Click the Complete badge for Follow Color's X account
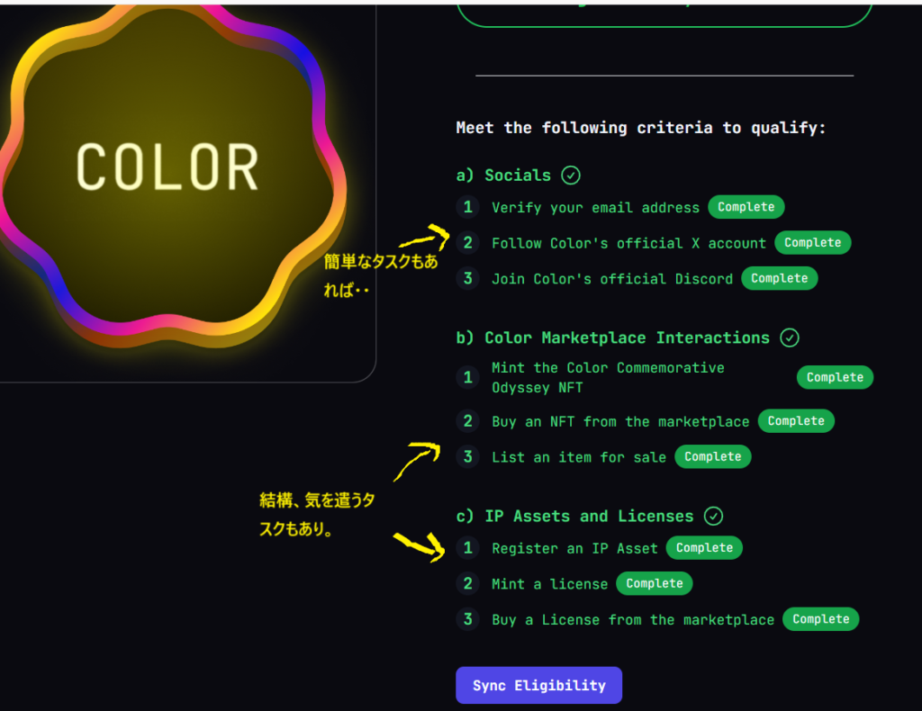 tap(813, 243)
